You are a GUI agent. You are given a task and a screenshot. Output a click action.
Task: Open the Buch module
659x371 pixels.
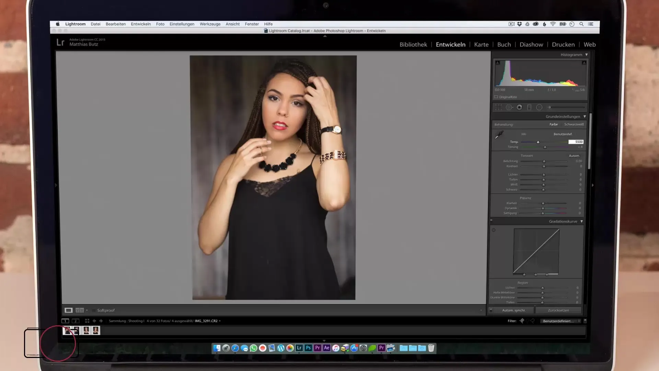point(504,45)
